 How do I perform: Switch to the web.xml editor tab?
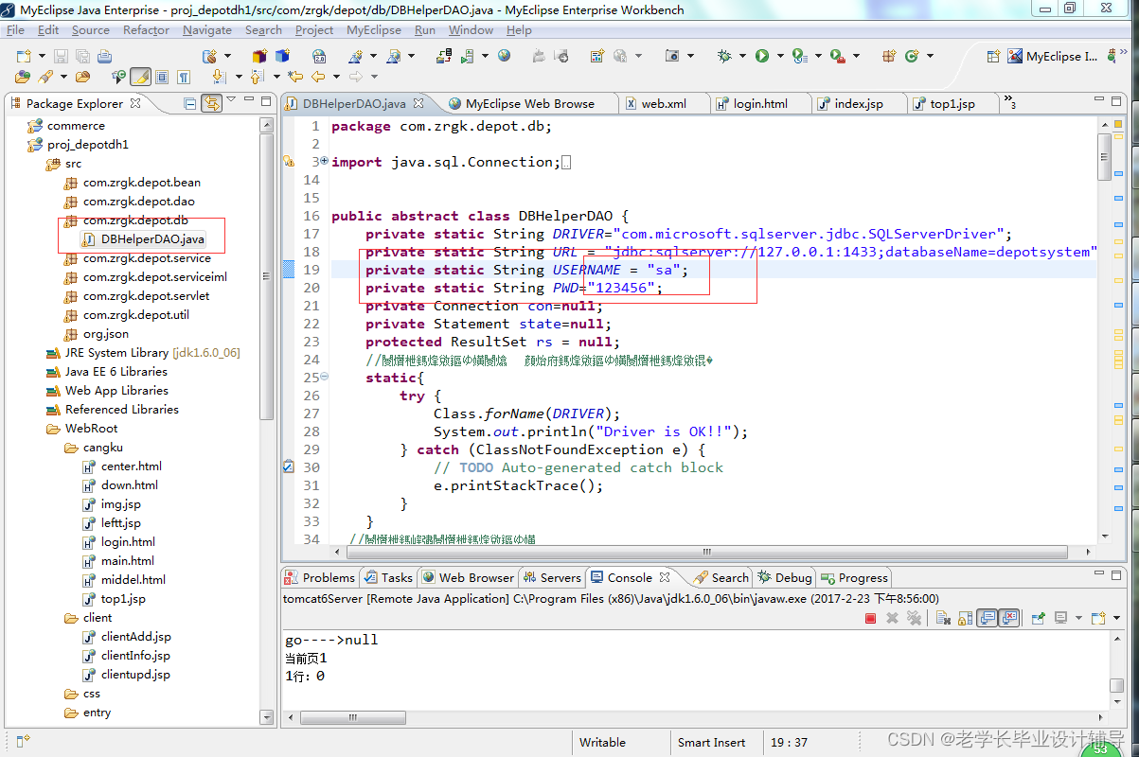[663, 103]
